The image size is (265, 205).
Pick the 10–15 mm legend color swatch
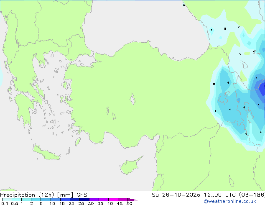click(x=55, y=200)
